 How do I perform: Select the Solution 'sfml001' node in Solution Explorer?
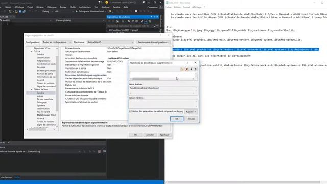[125, 30]
